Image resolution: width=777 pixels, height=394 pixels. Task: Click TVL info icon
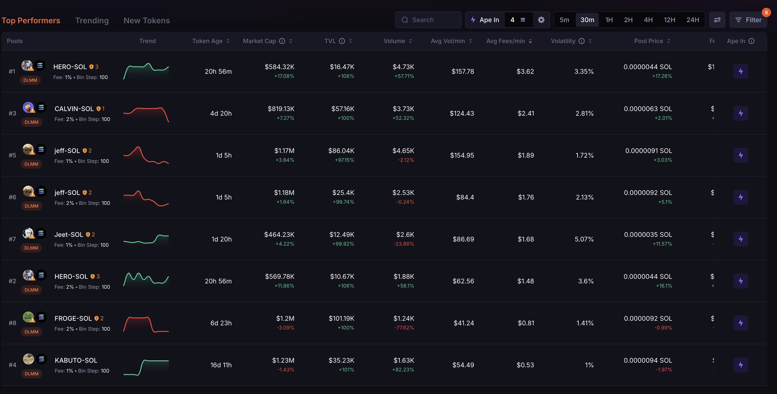[342, 41]
